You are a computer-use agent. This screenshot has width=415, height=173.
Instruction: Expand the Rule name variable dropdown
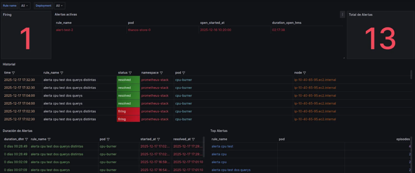click(x=25, y=6)
